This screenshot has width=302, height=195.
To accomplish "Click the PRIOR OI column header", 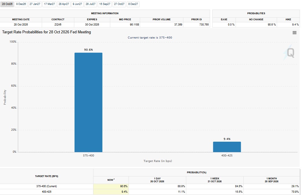I will [x=196, y=19].
